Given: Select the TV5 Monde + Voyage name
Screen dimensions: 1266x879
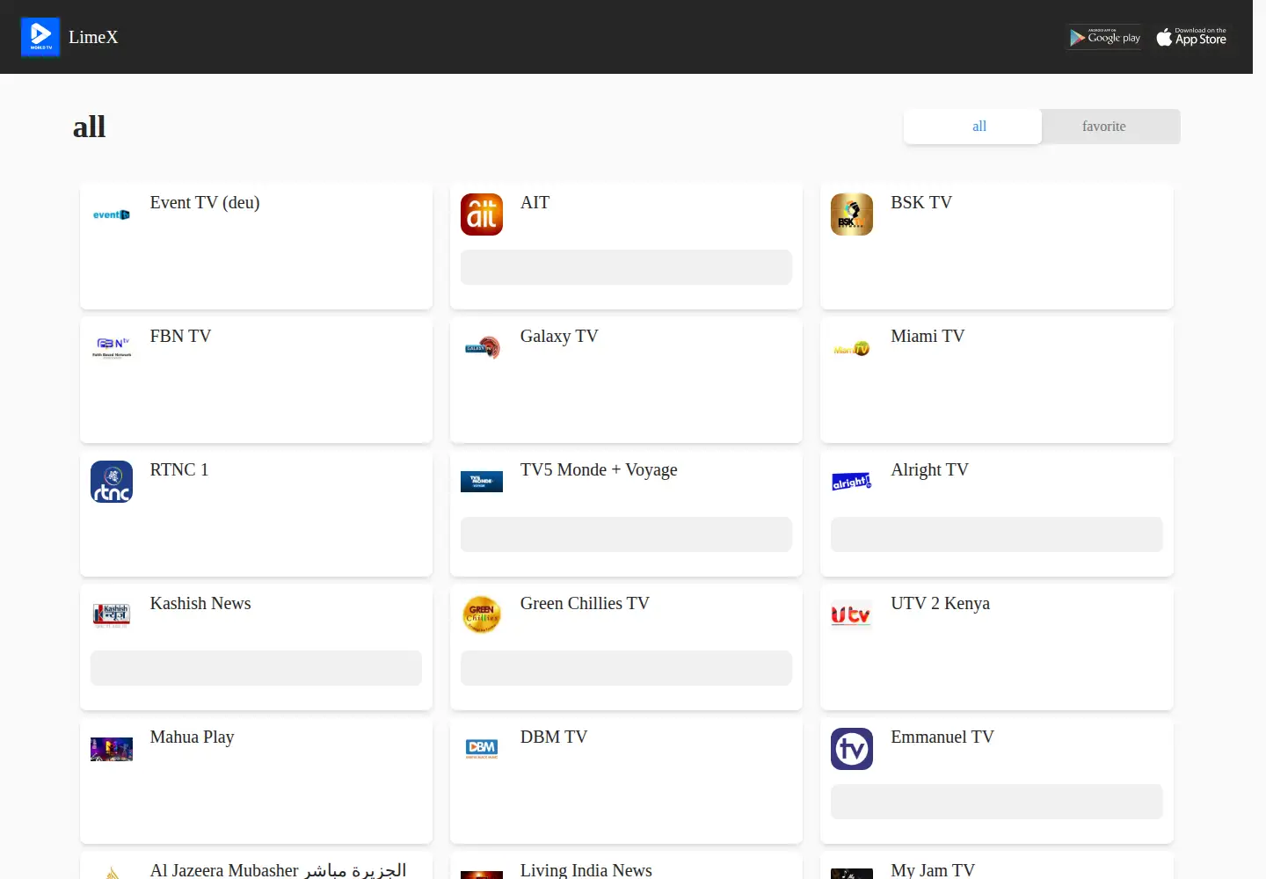Looking at the screenshot, I should point(599,469).
